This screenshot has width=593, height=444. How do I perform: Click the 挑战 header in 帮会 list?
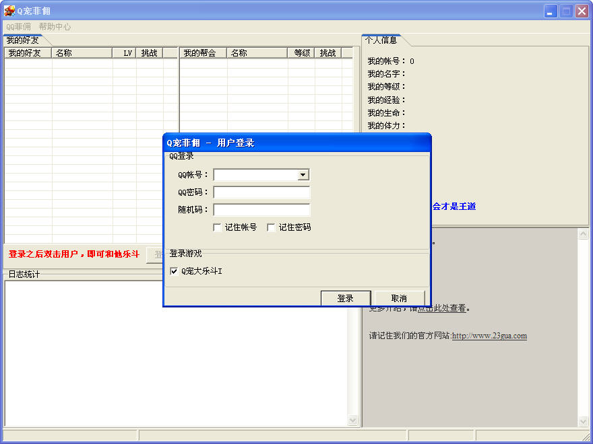[328, 53]
